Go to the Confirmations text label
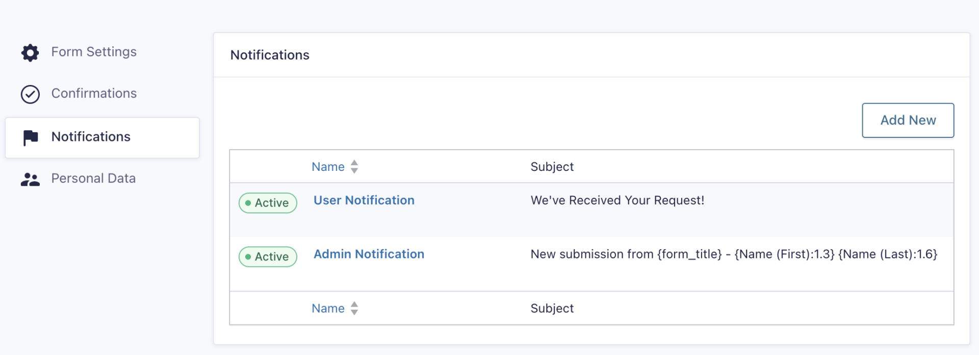This screenshot has height=355, width=979. click(94, 94)
